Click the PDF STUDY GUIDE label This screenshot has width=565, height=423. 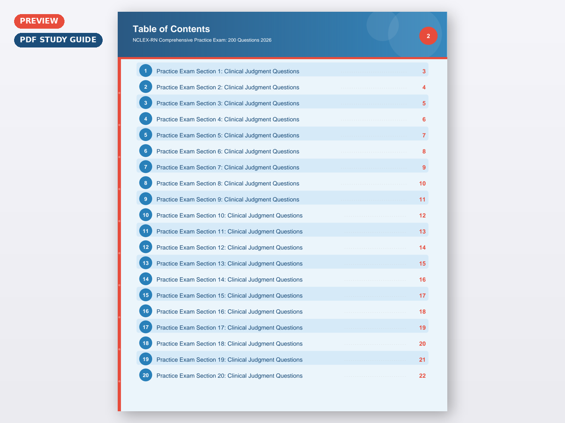click(x=58, y=40)
